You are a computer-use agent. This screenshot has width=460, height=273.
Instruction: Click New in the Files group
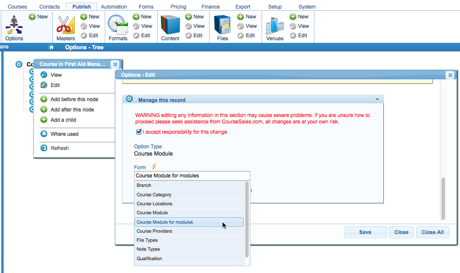pyautogui.click(x=247, y=17)
